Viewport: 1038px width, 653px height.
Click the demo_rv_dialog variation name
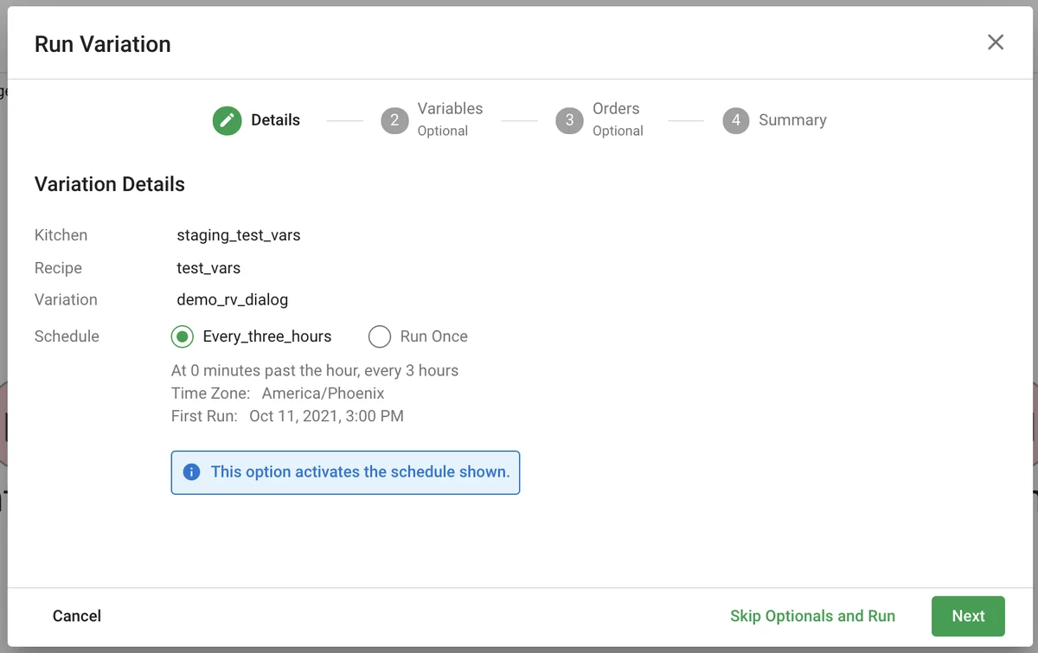click(232, 300)
